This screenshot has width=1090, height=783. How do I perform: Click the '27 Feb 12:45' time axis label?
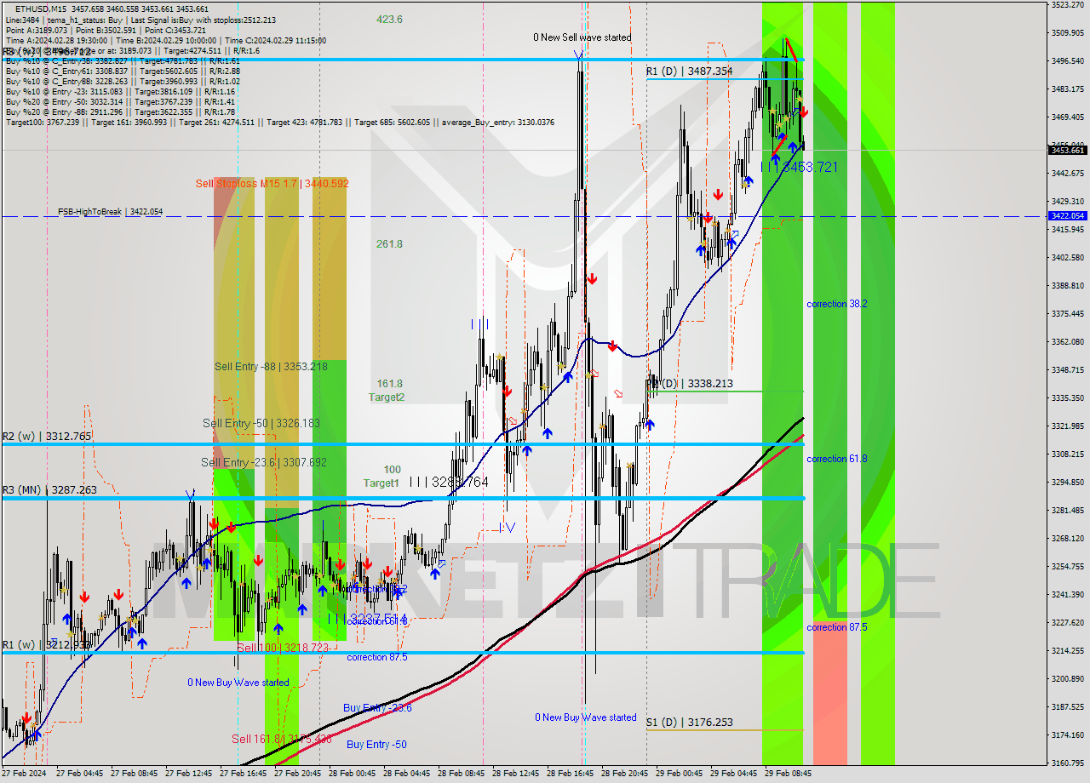pyautogui.click(x=189, y=774)
